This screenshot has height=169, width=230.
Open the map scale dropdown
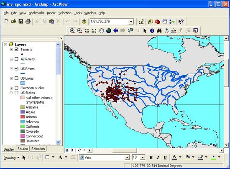(x=131, y=22)
